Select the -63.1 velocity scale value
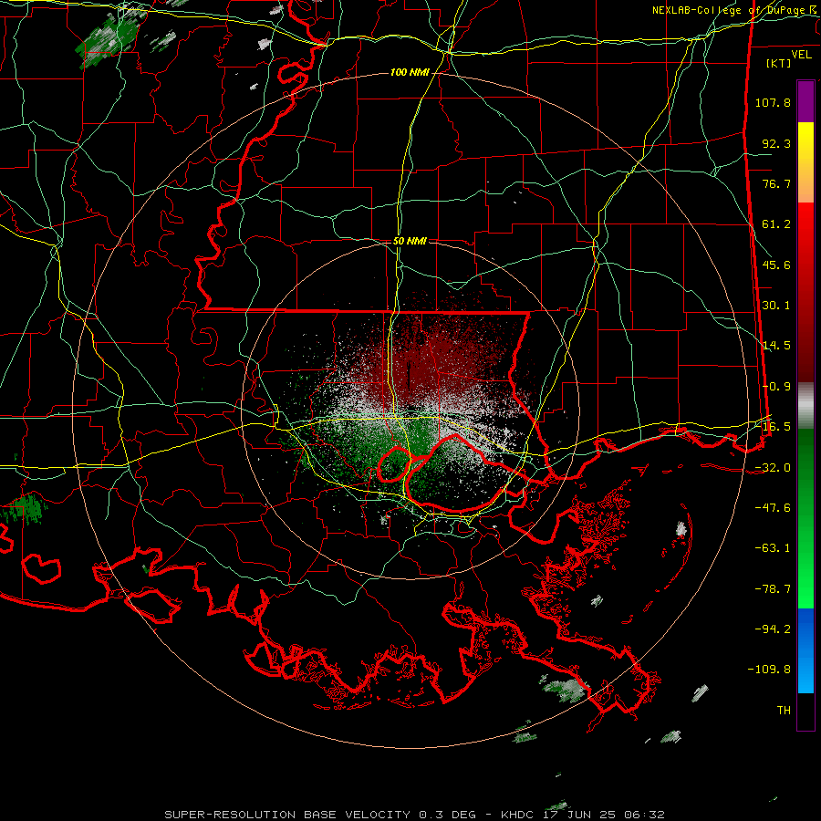The width and height of the screenshot is (821, 821). [x=773, y=548]
